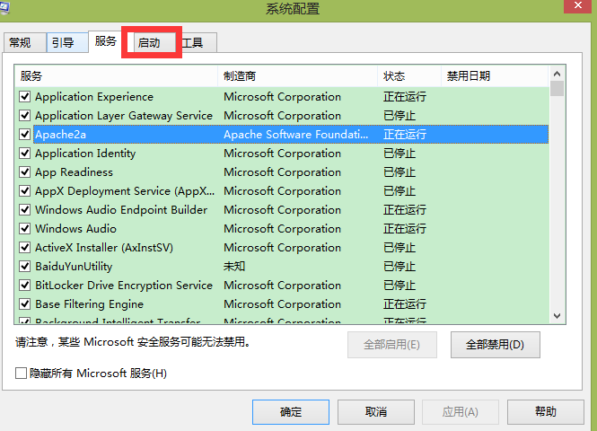Enable the 隐藏所有 Microsoft 服务 checkbox

(x=21, y=374)
